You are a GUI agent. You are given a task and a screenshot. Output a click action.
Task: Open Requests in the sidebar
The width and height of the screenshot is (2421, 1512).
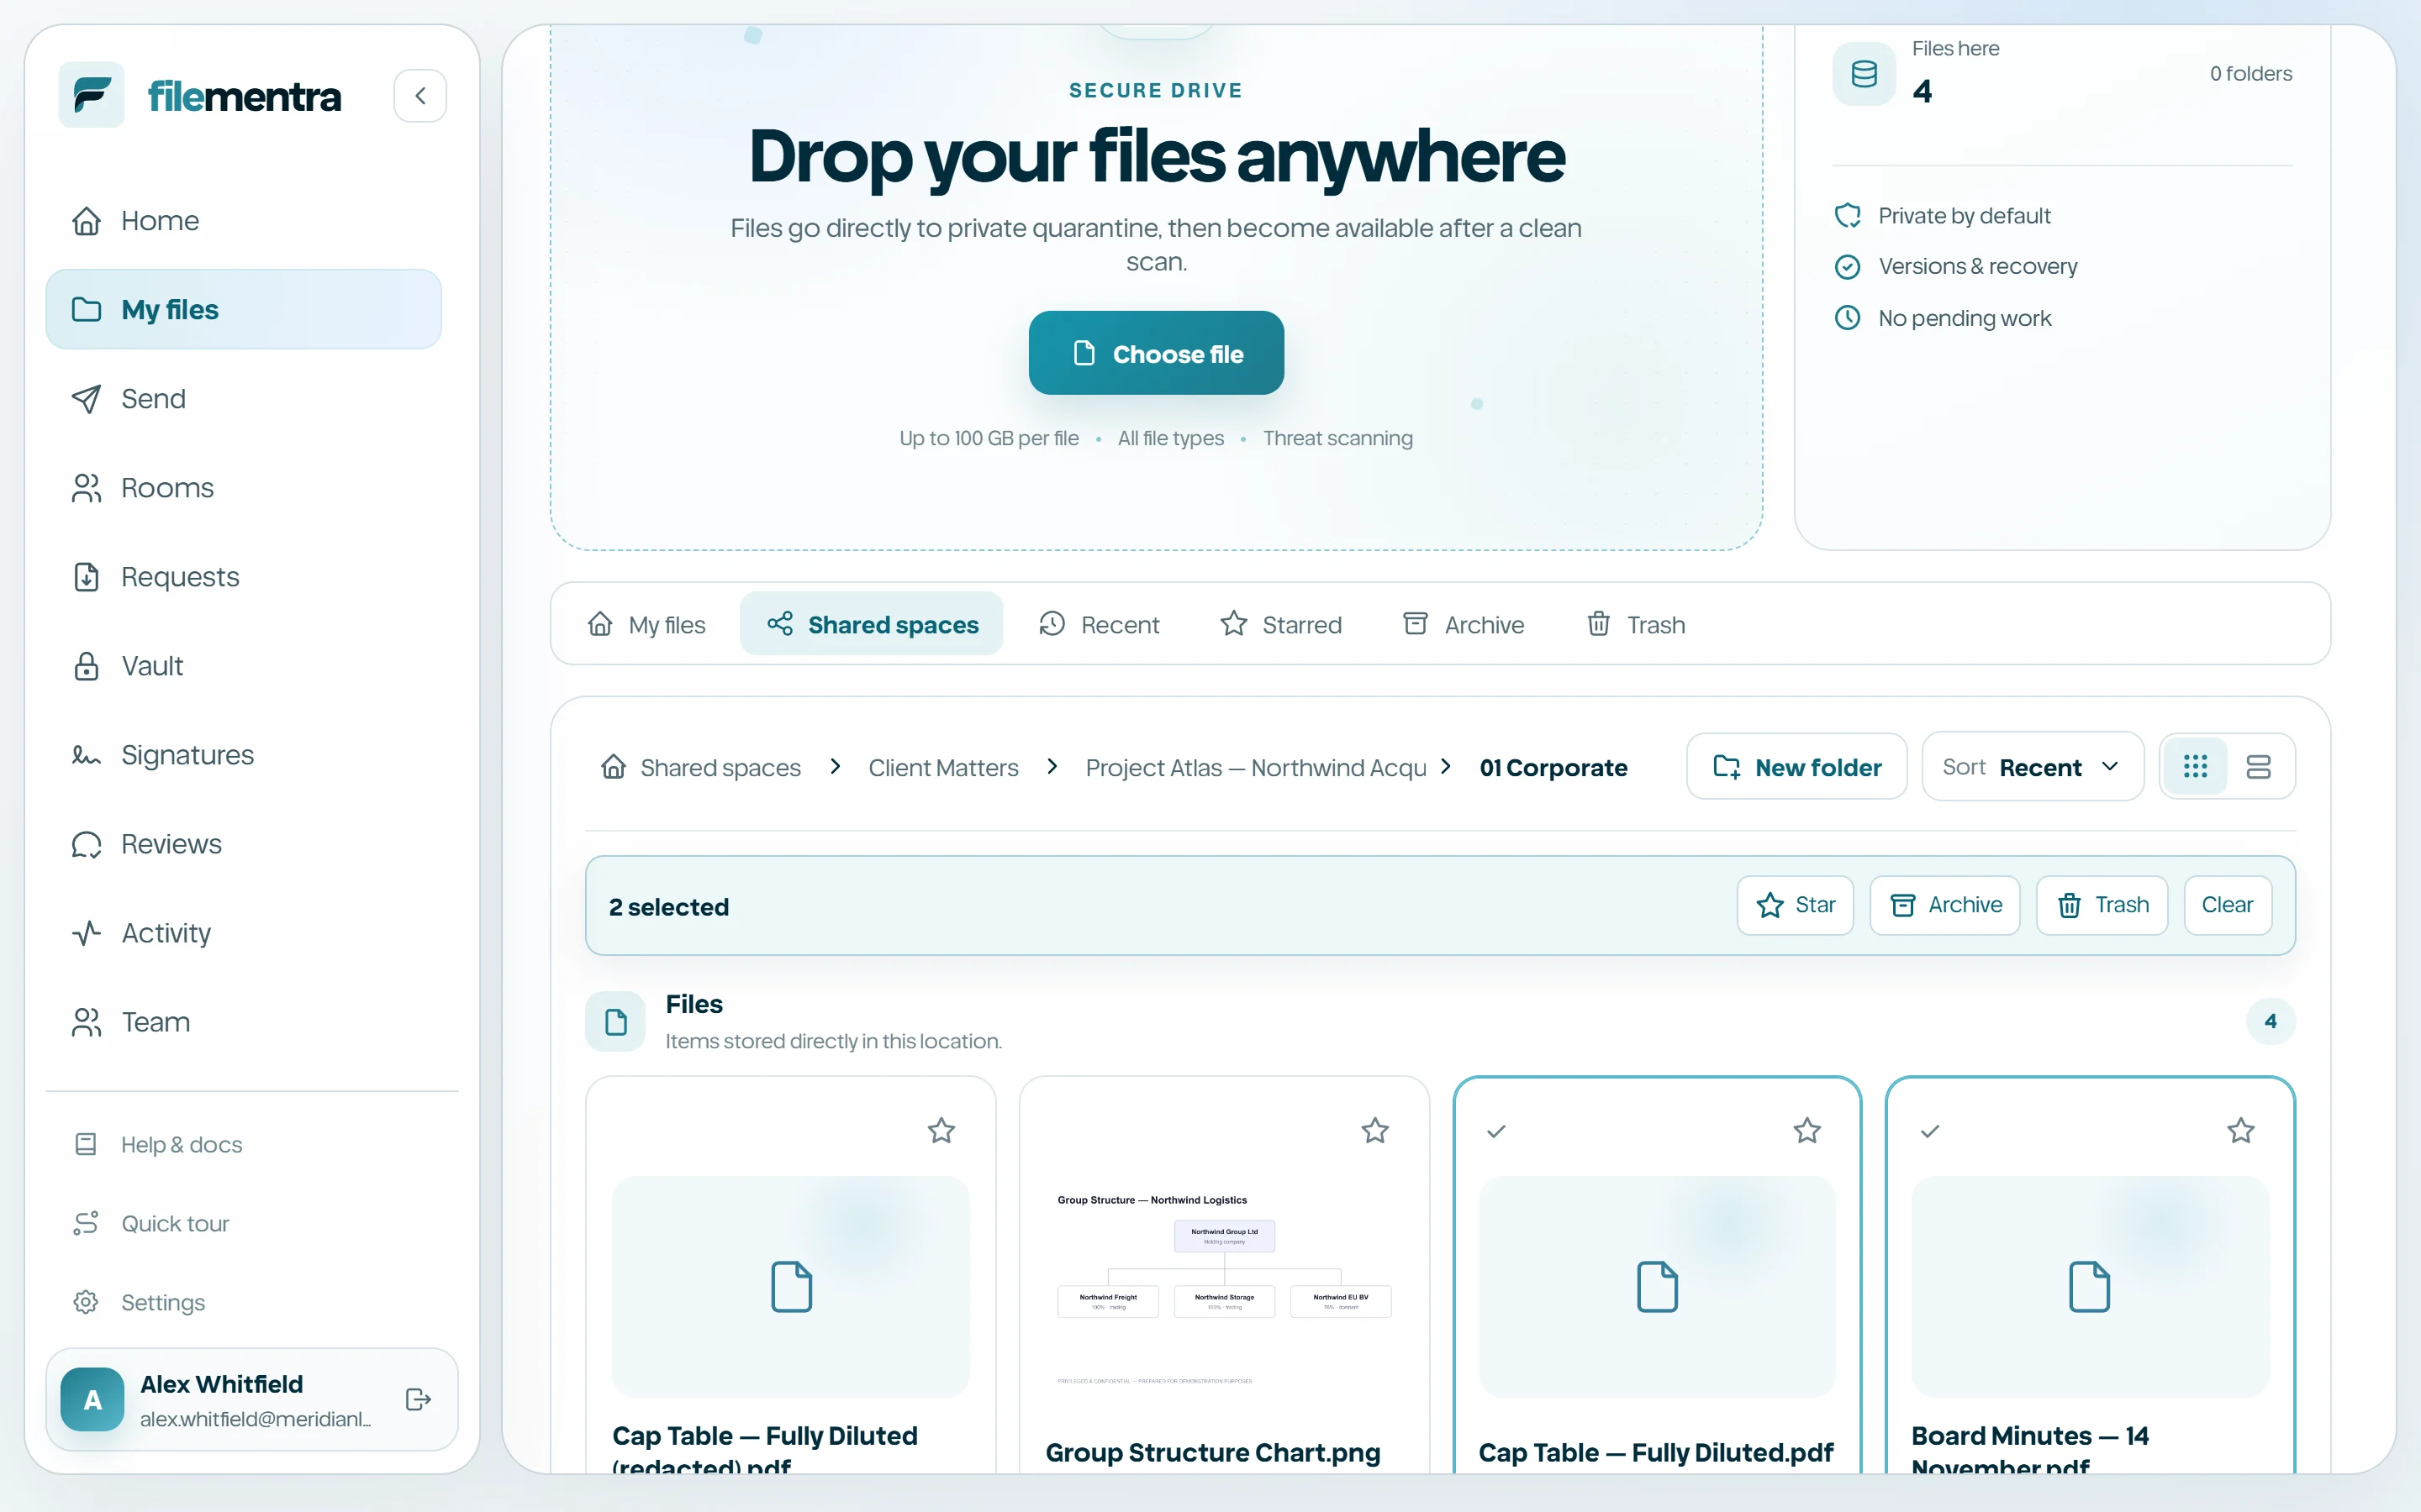coord(243,577)
